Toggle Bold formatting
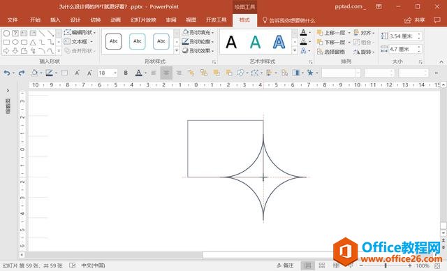This screenshot has width=447, height=271. click(x=126, y=73)
